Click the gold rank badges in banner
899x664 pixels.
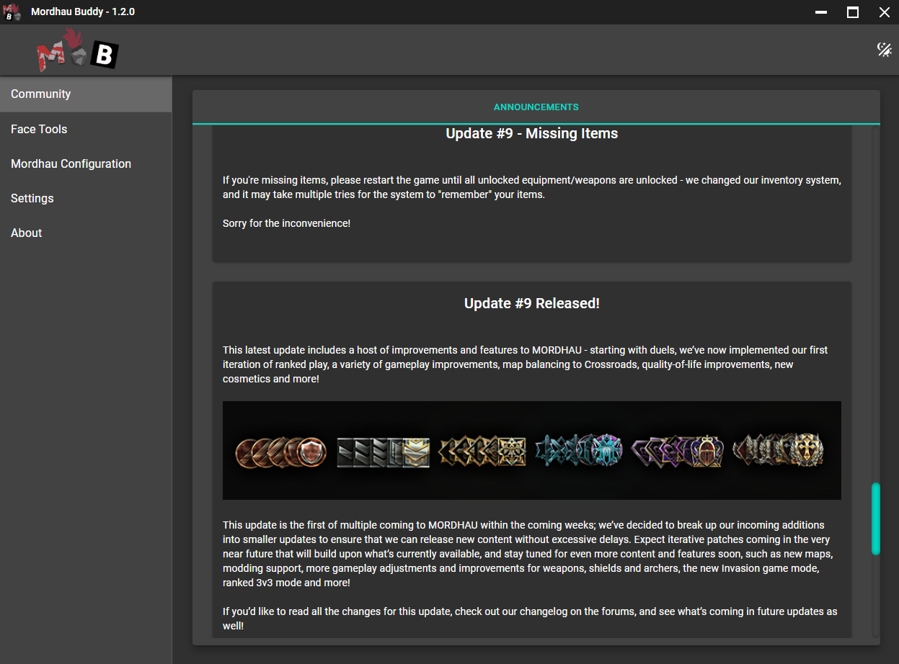coord(483,452)
